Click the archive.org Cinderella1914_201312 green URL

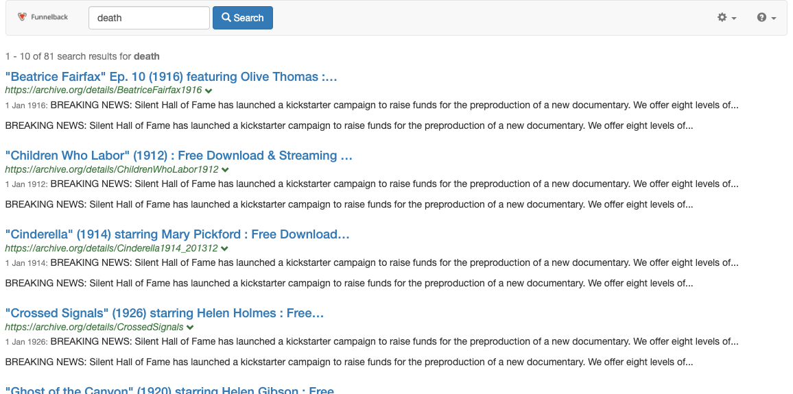pos(111,248)
